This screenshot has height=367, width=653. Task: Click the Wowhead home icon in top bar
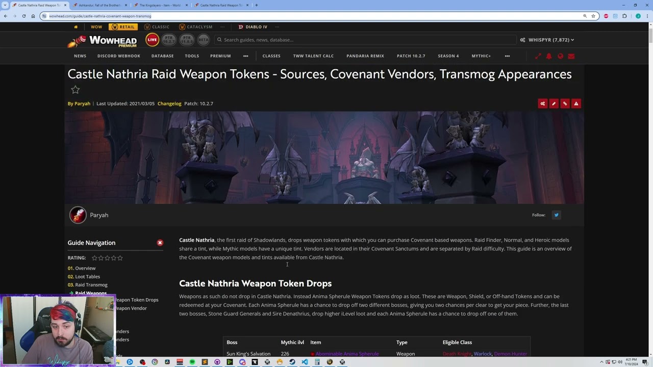76,27
